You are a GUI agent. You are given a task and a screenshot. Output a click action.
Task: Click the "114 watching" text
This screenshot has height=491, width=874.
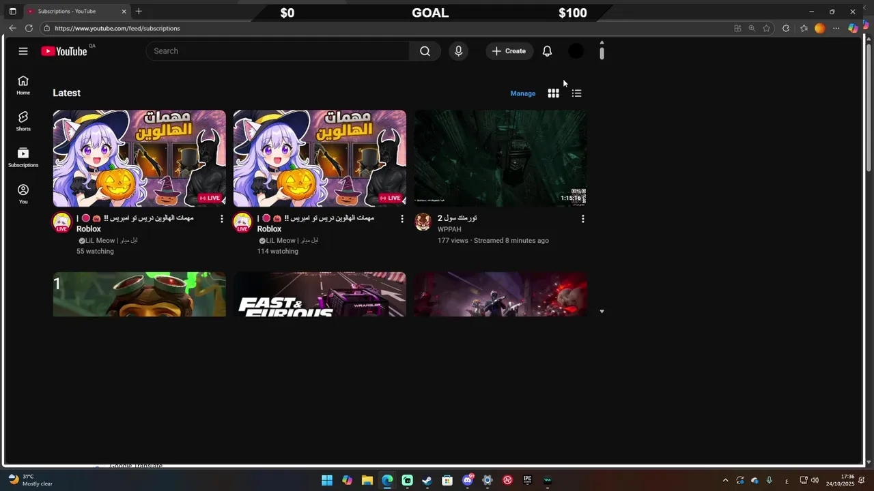click(277, 252)
